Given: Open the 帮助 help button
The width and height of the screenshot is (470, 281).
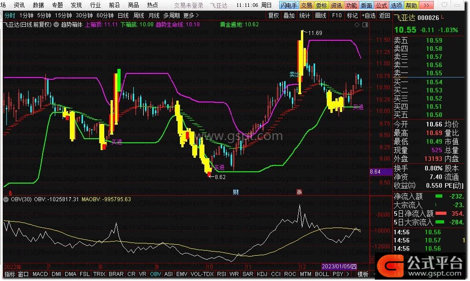Looking at the screenshot, I should tap(411, 5).
